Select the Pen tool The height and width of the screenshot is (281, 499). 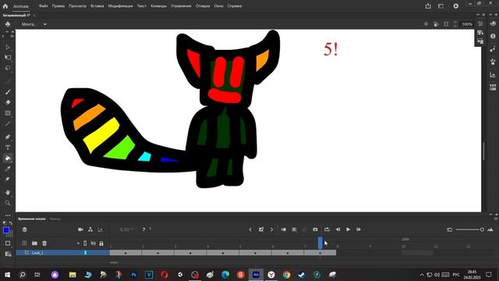(x=8, y=137)
